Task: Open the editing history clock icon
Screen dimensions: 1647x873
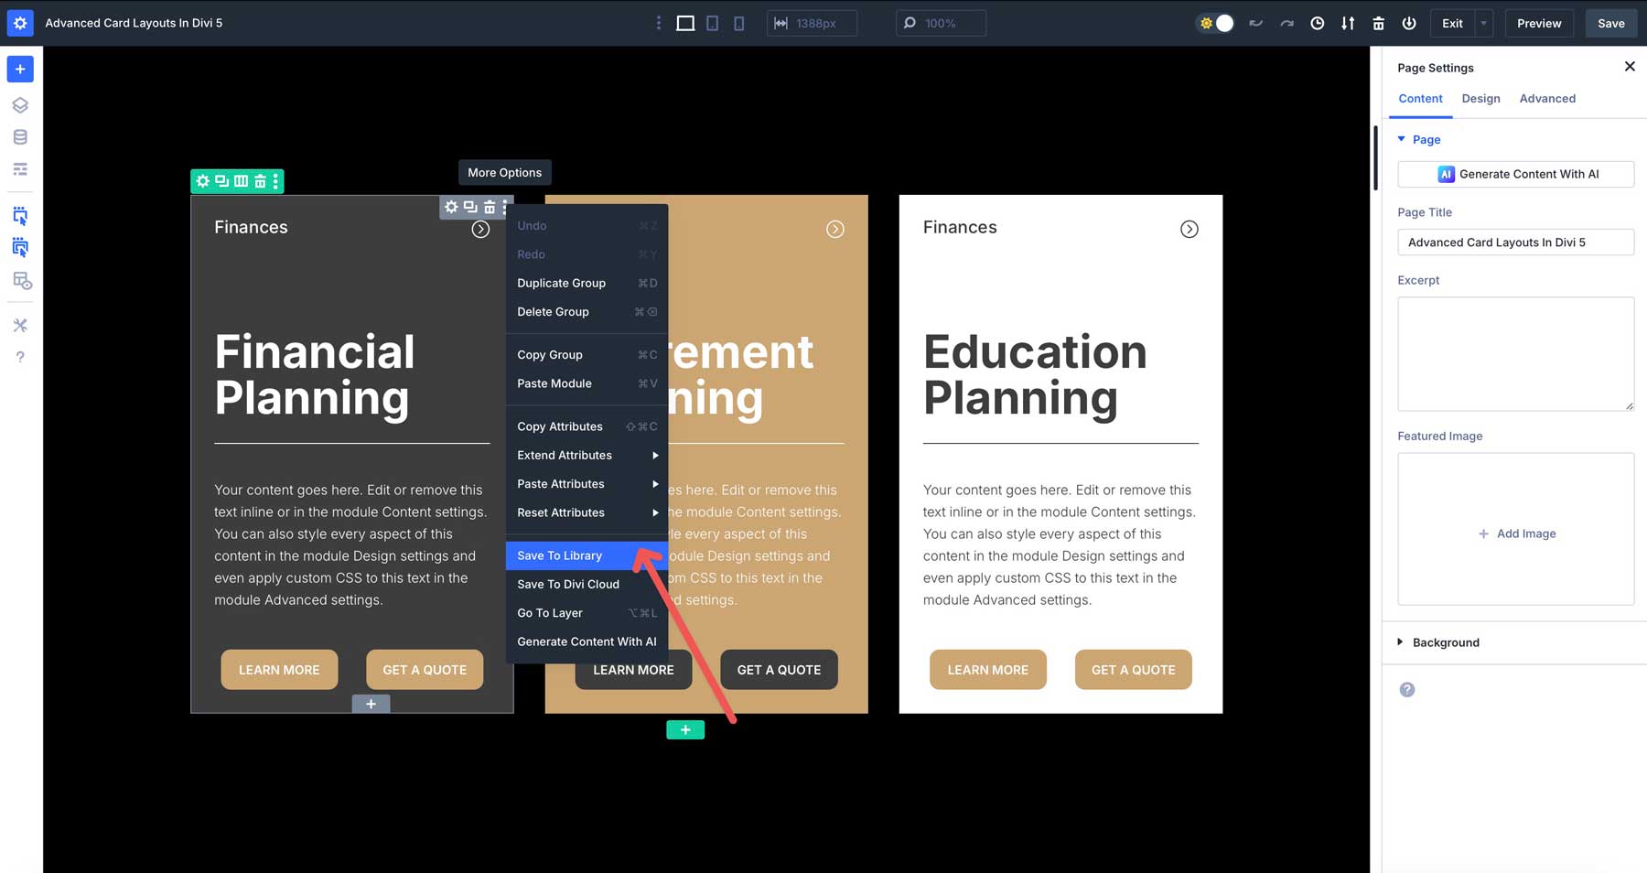Action: click(1318, 23)
